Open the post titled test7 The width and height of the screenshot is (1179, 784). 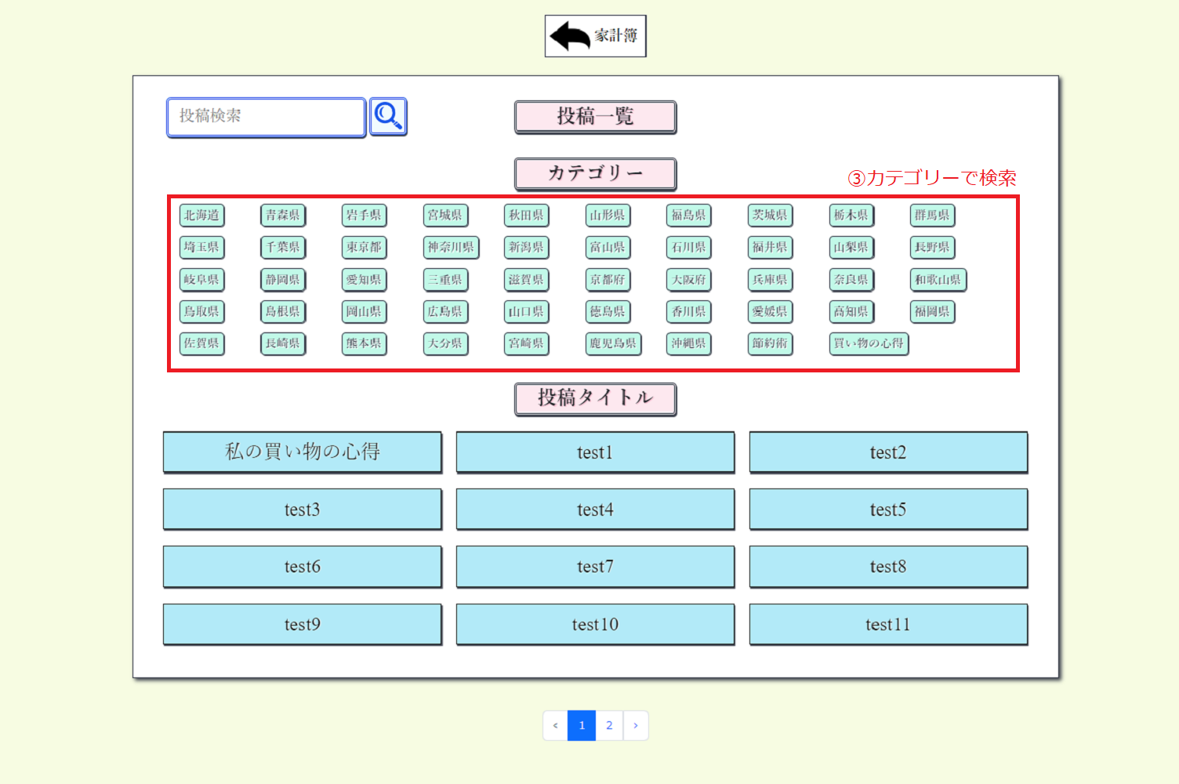coord(596,567)
